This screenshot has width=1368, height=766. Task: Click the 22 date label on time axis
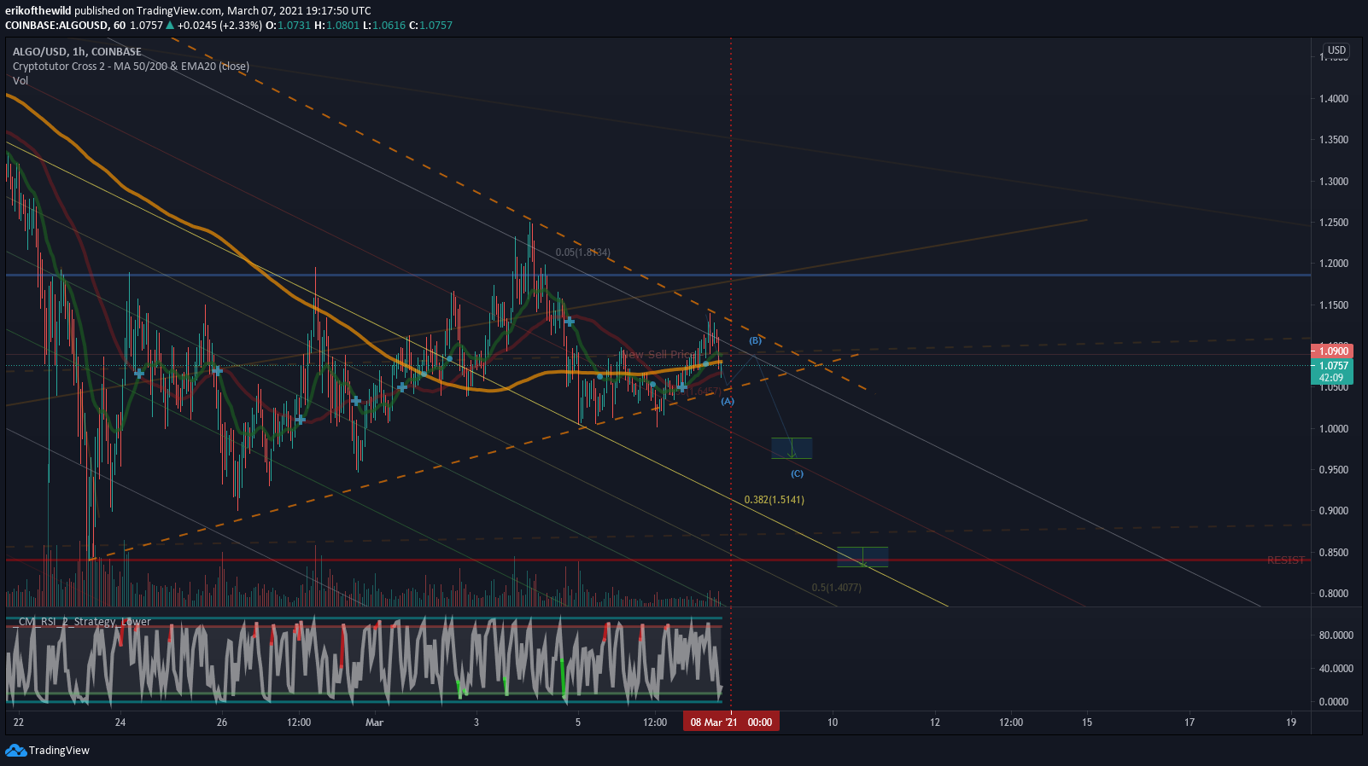[19, 722]
